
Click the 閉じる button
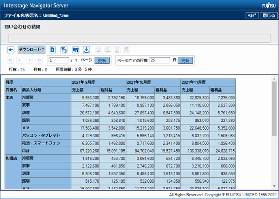[x=269, y=16]
